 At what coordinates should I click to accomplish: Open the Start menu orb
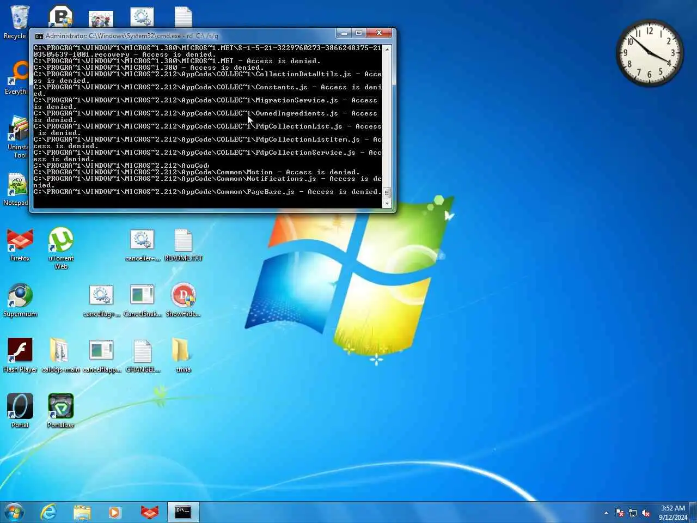(14, 512)
